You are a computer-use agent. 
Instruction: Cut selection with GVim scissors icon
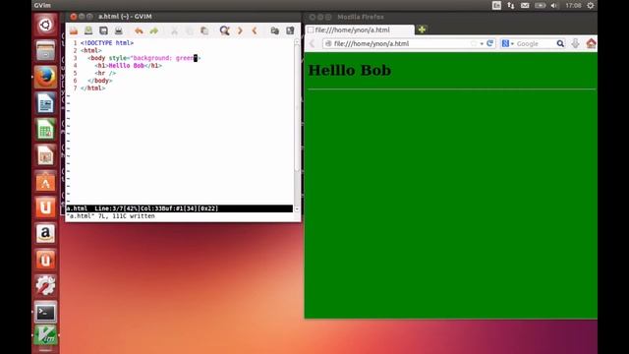click(175, 30)
